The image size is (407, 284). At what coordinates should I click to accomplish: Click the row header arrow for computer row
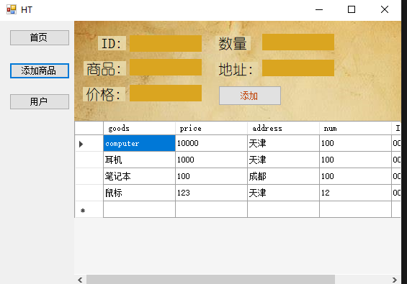[x=89, y=144]
